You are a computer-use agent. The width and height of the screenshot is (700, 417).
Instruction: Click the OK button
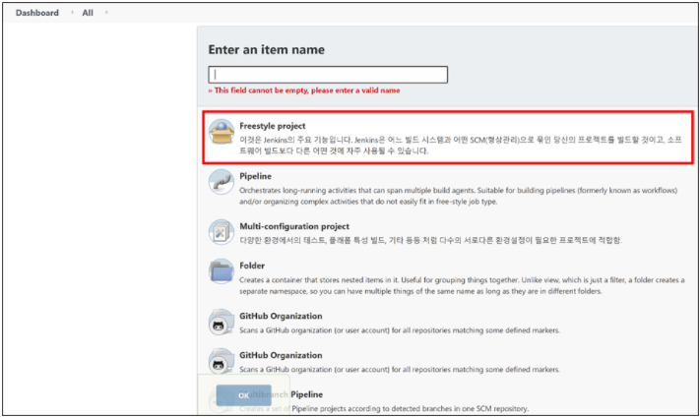pos(244,395)
